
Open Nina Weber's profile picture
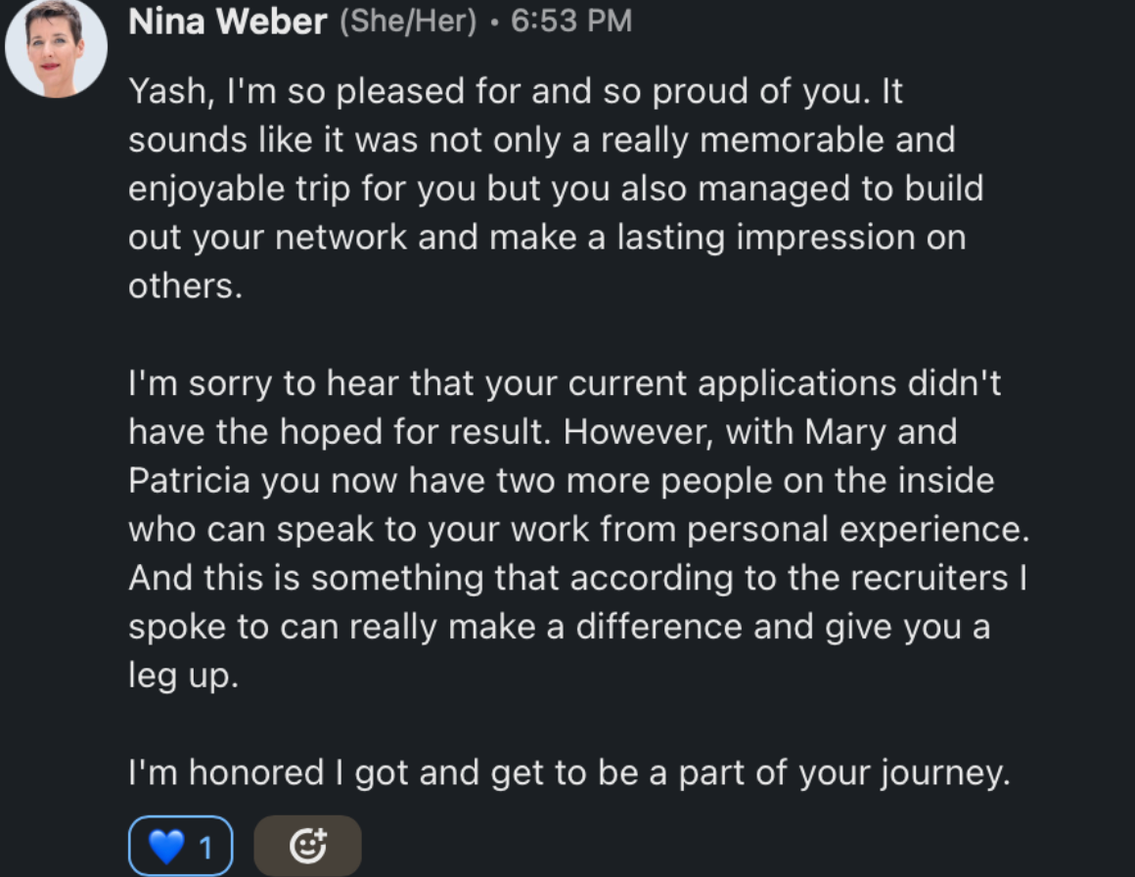pyautogui.click(x=56, y=49)
